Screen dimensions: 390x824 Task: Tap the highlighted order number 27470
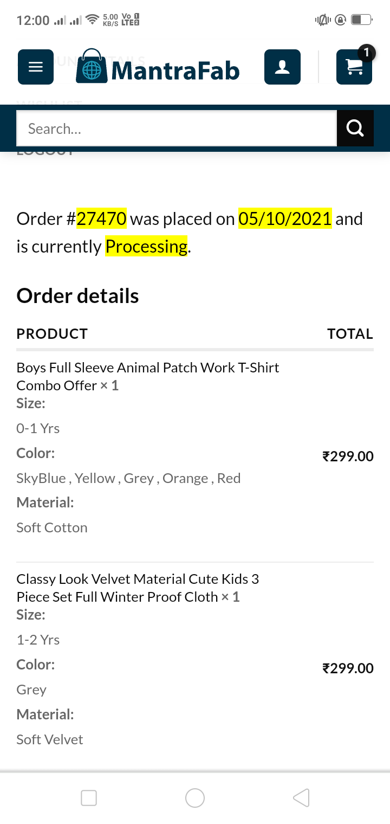[x=102, y=219]
